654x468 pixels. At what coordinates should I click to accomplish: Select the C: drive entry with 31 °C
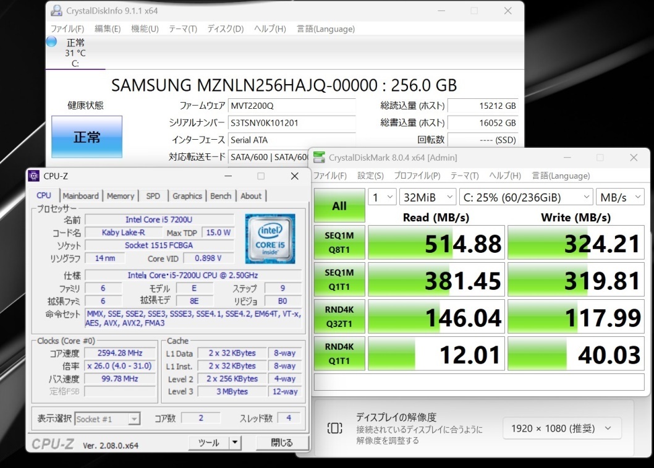75,53
